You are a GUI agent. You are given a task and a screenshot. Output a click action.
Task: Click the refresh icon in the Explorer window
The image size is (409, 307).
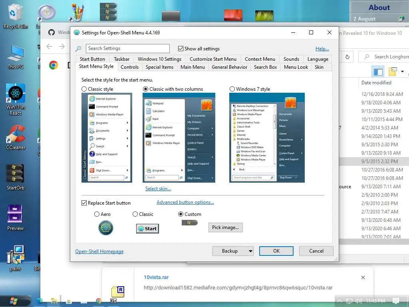point(347,57)
